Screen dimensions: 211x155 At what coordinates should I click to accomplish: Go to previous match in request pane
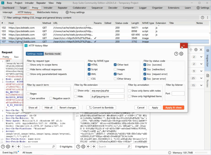(13, 146)
